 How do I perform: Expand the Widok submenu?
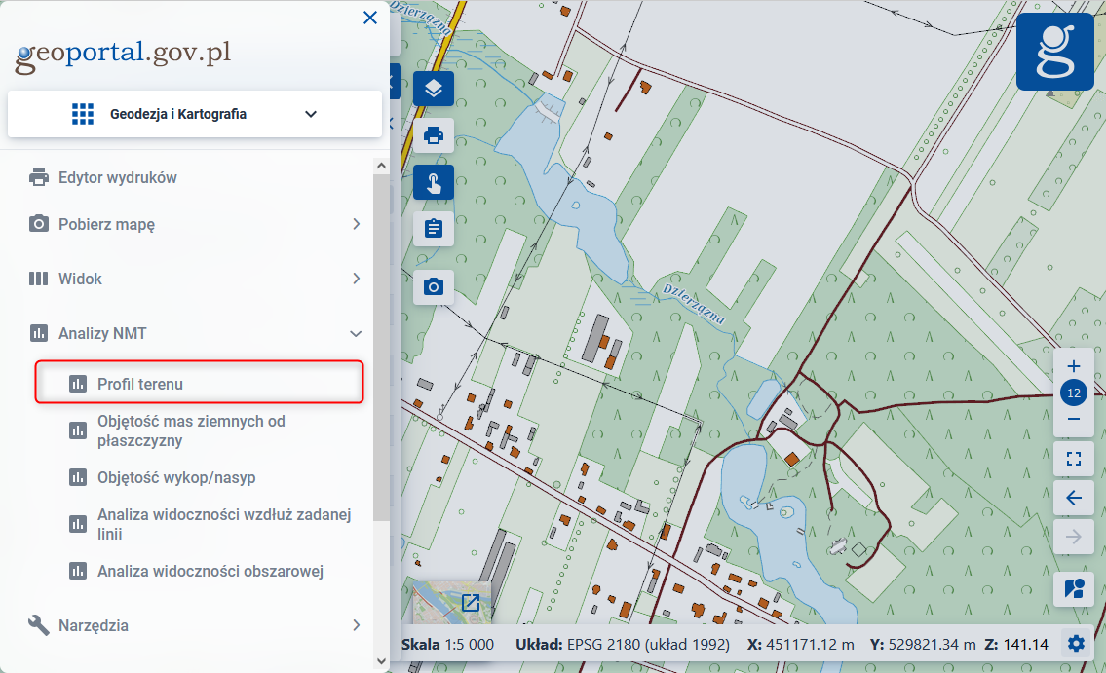tap(356, 279)
